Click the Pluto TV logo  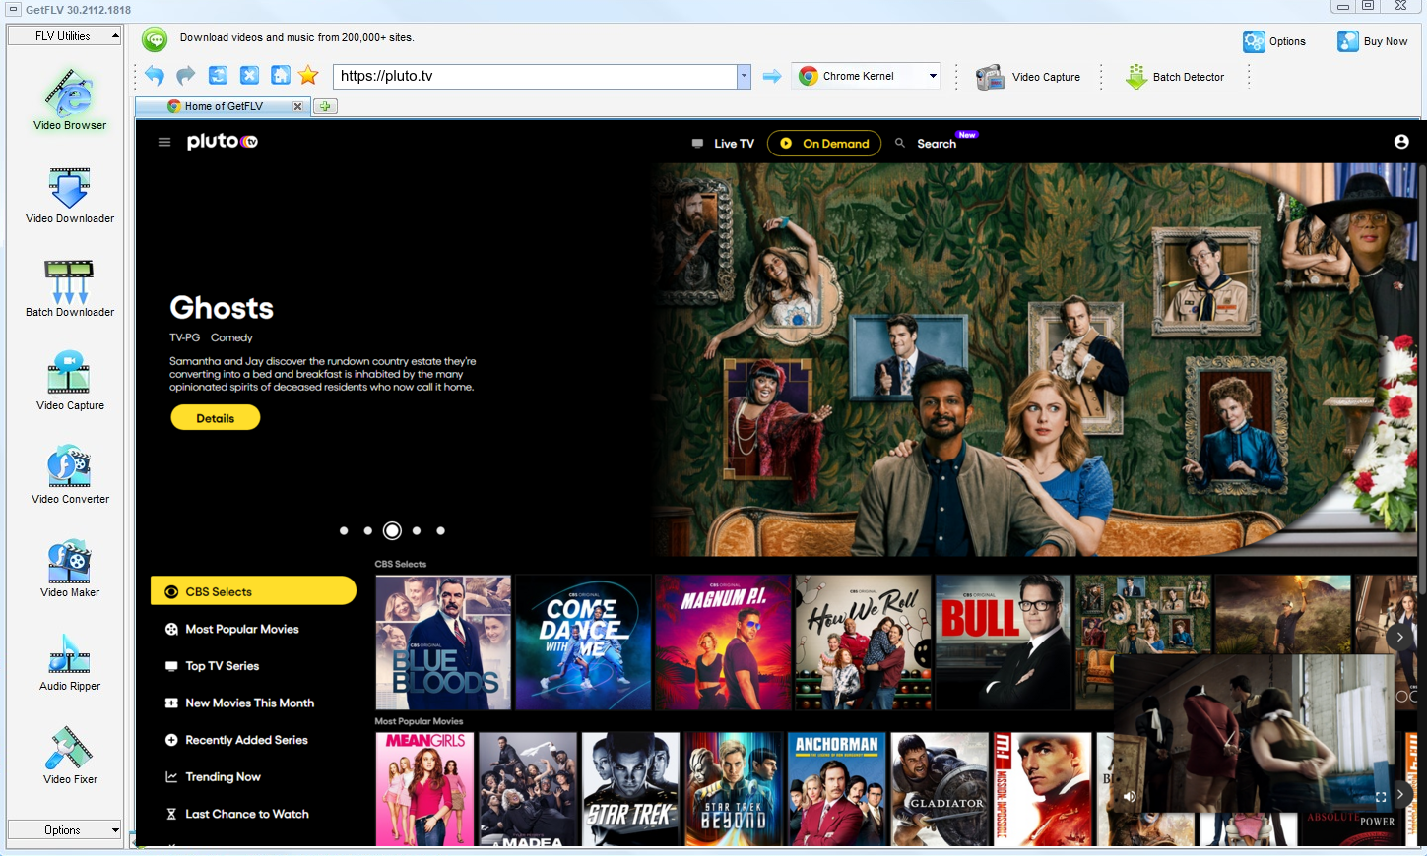[223, 141]
